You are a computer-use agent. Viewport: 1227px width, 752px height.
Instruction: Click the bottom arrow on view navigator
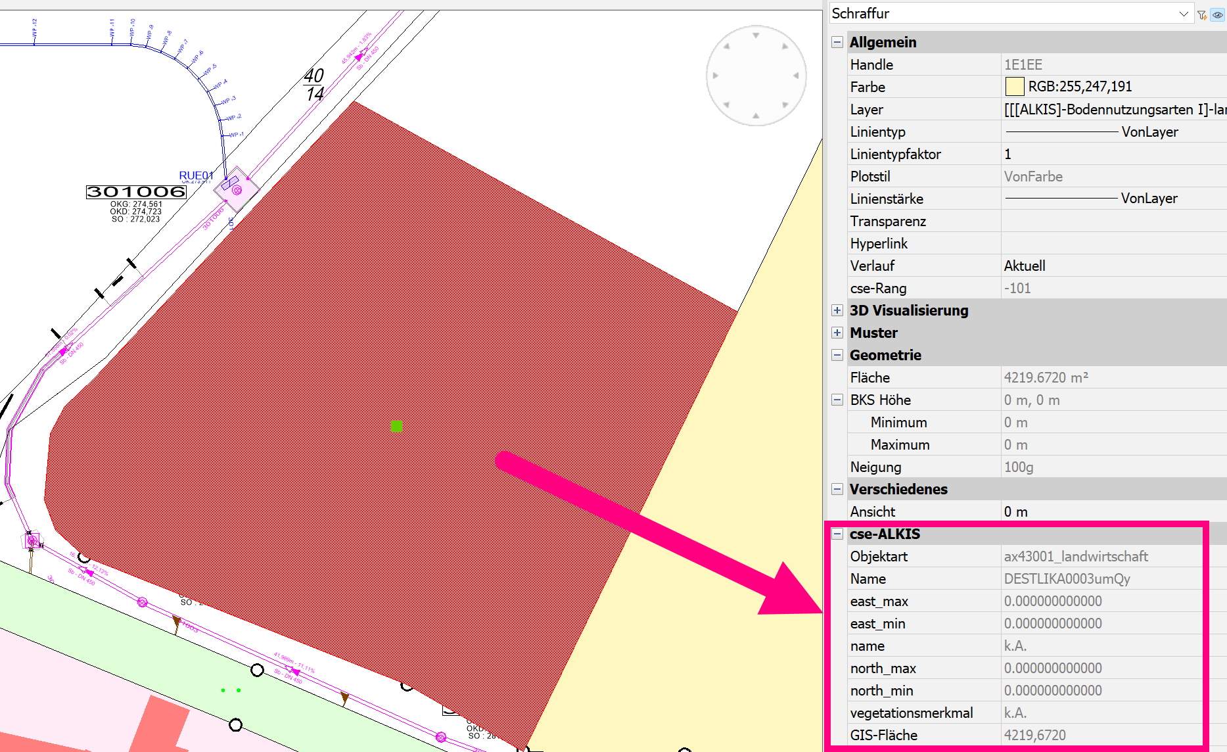coord(756,116)
